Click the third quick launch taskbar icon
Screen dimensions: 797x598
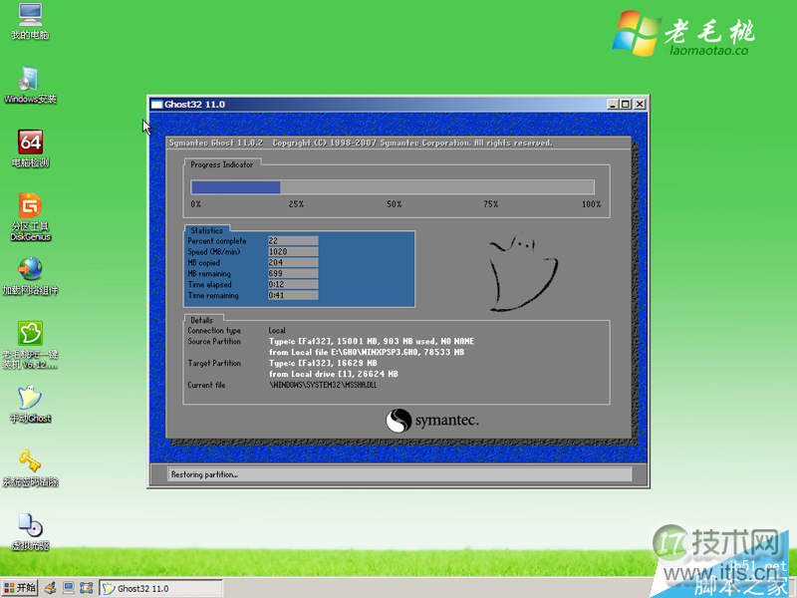86,588
